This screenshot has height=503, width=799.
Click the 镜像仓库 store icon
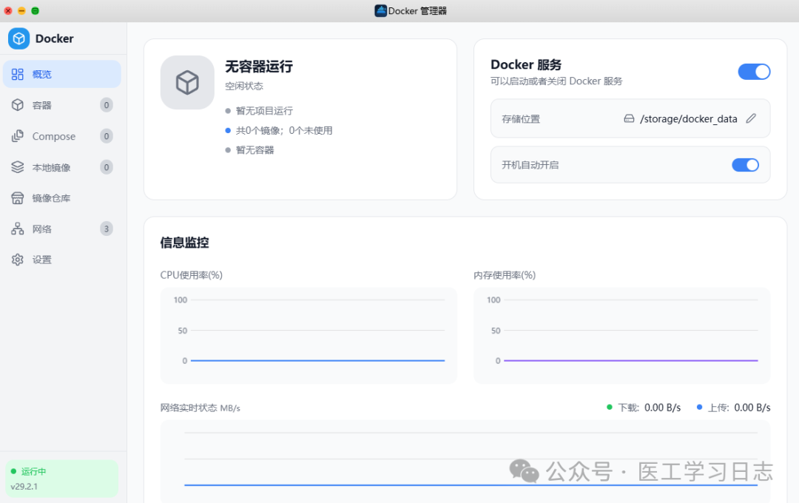pyautogui.click(x=17, y=198)
